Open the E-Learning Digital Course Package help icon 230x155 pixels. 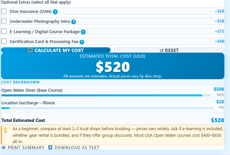tap(83, 32)
